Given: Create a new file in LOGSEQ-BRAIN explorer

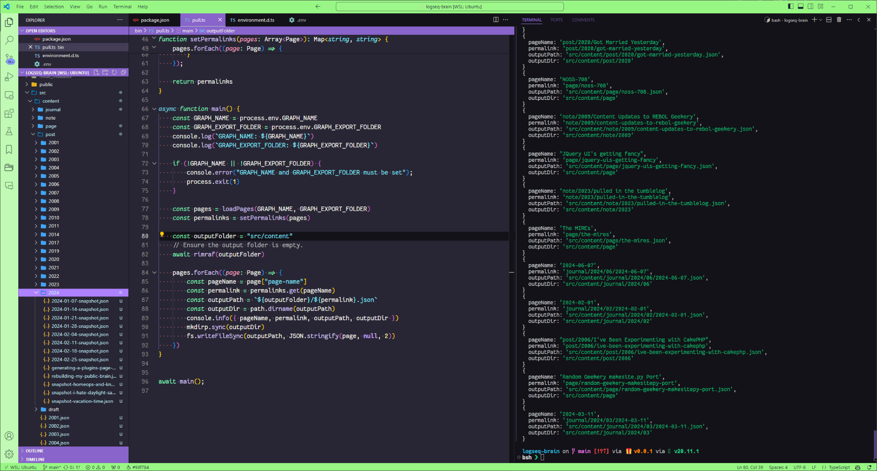Looking at the screenshot, I should coord(96,72).
